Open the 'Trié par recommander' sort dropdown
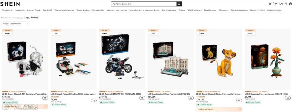The width and height of the screenshot is (292, 112). click(15, 24)
